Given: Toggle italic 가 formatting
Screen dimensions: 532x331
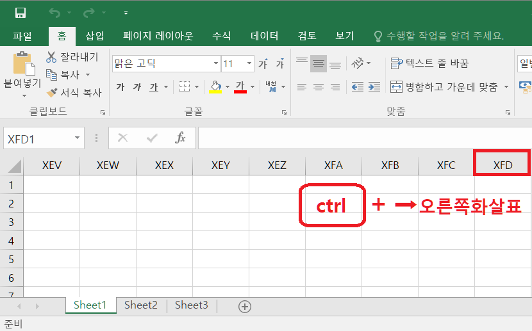Looking at the screenshot, I should [x=137, y=87].
